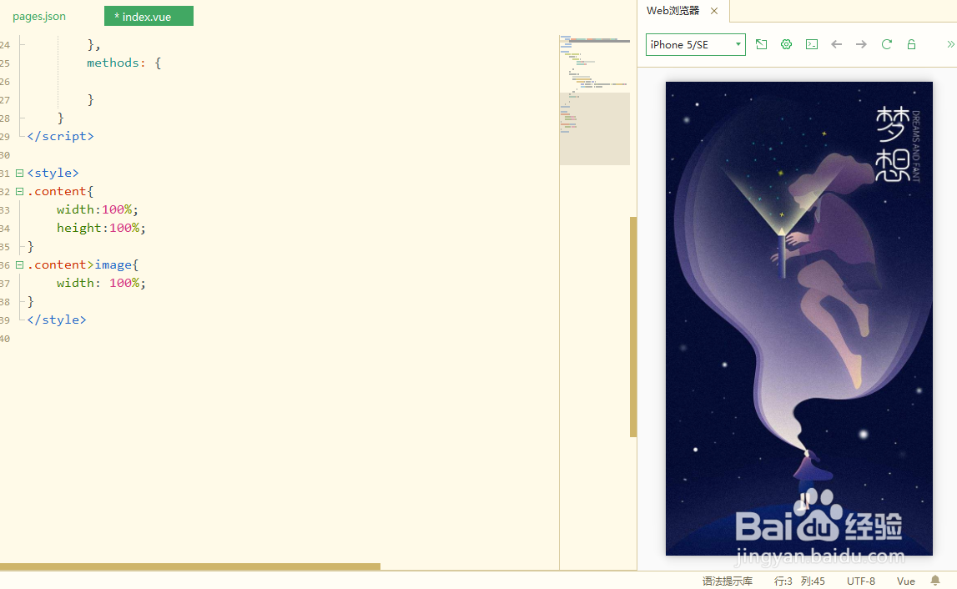Click the 'width: 100%;' under .content>image
Screen dimensions: 957x589
[101, 283]
